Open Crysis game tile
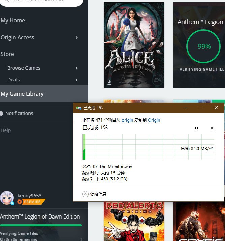 click(199, 221)
